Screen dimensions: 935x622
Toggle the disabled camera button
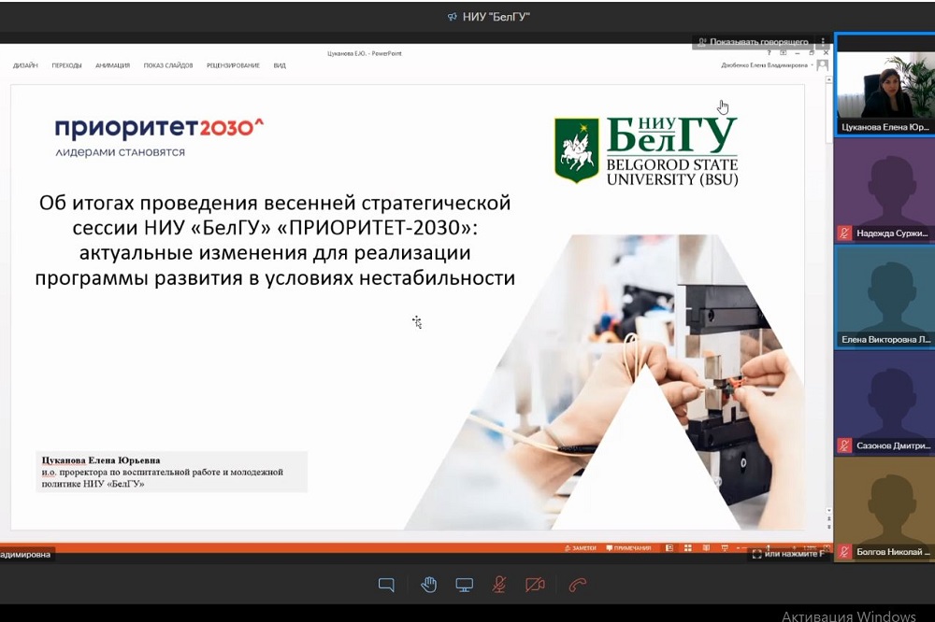535,586
